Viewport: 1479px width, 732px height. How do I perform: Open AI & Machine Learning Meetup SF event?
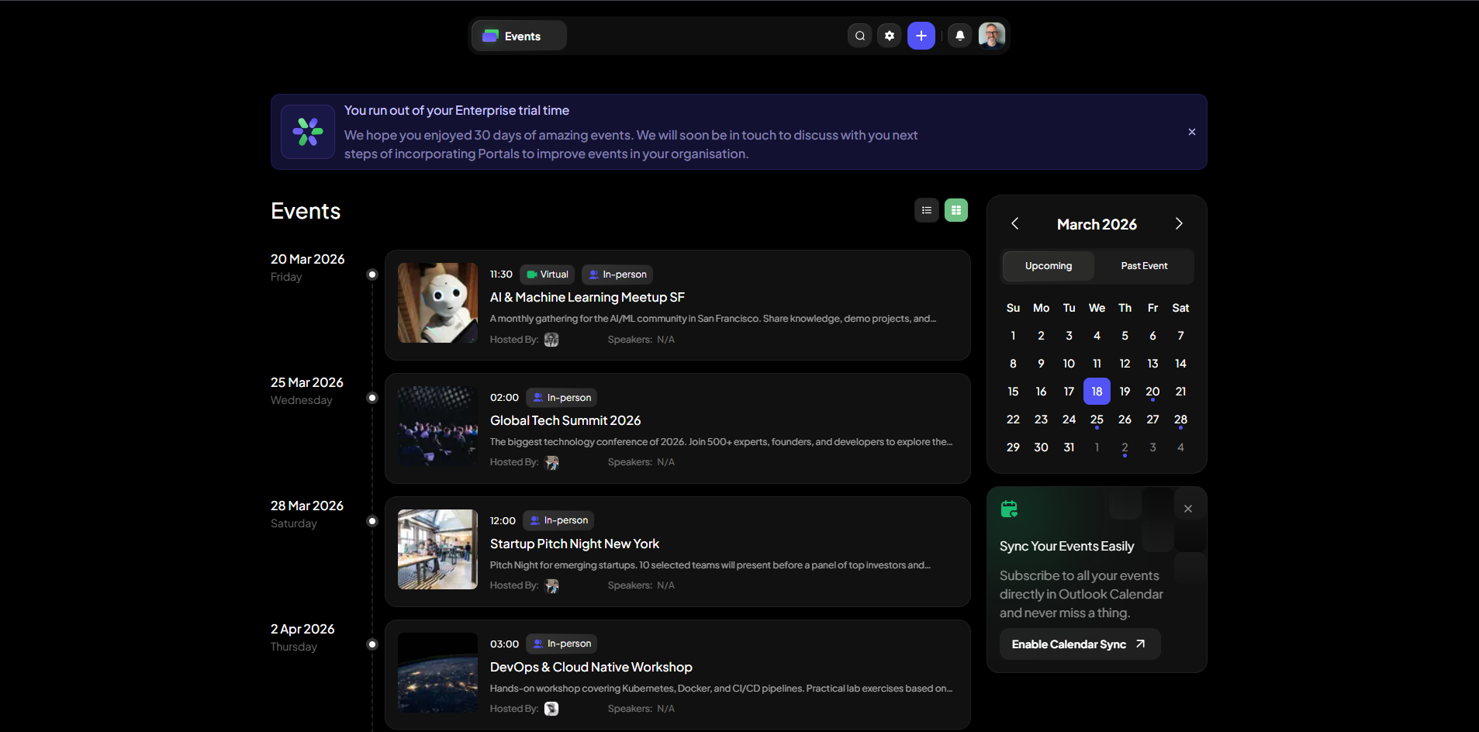pyautogui.click(x=587, y=298)
